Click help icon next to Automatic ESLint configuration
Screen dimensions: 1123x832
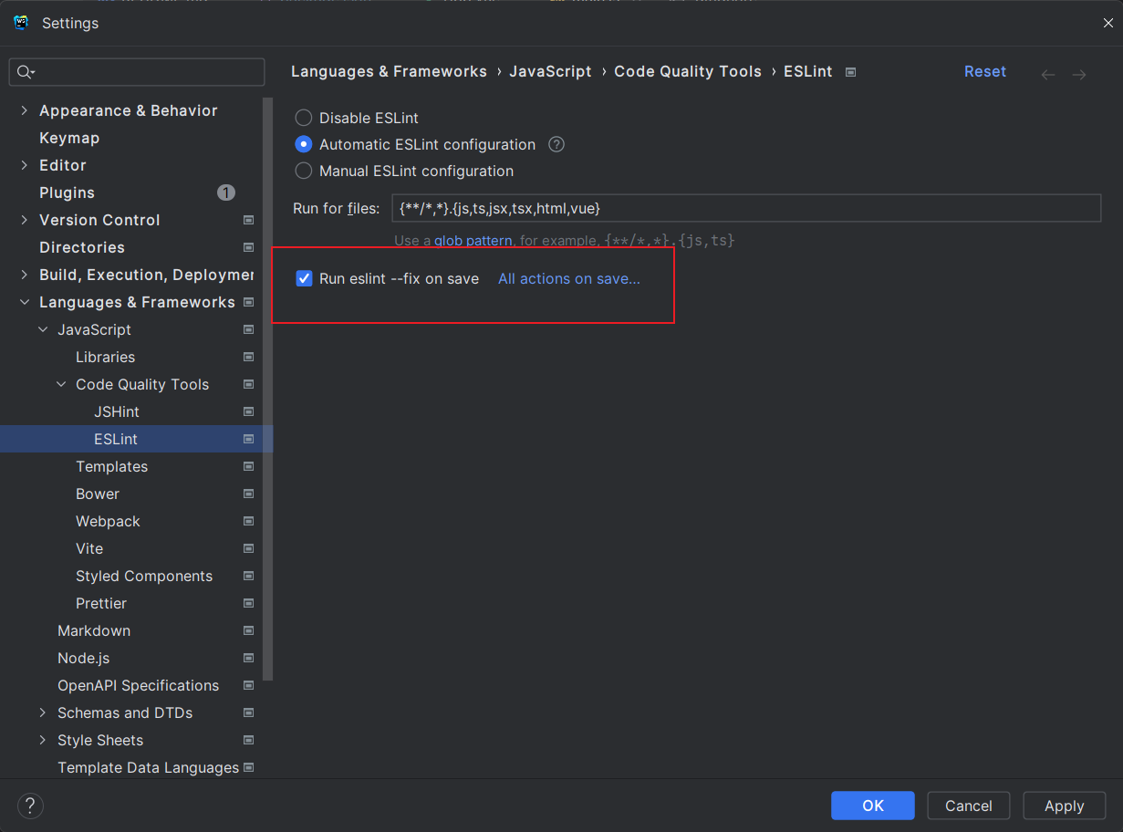(556, 144)
